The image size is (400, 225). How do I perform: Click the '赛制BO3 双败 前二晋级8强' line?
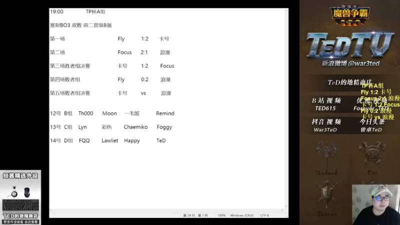coord(80,25)
